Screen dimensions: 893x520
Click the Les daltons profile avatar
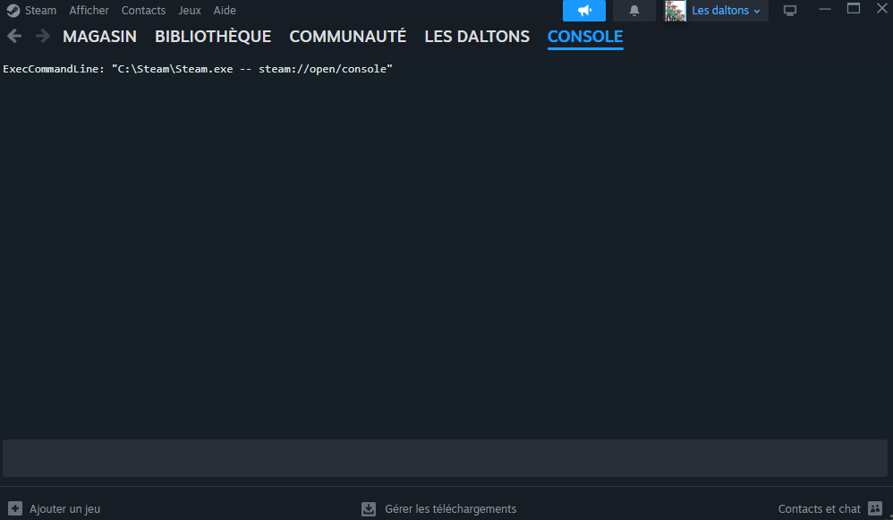coord(675,11)
